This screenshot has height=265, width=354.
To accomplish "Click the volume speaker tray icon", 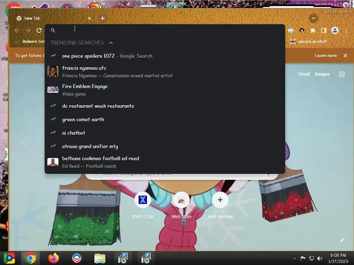I will point(320,258).
